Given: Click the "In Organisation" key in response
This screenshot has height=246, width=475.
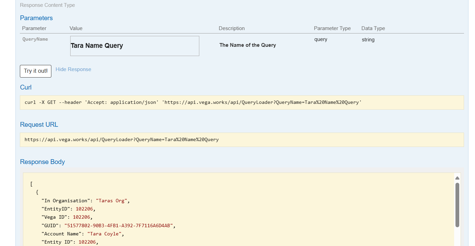Looking at the screenshot, I should (66, 201).
